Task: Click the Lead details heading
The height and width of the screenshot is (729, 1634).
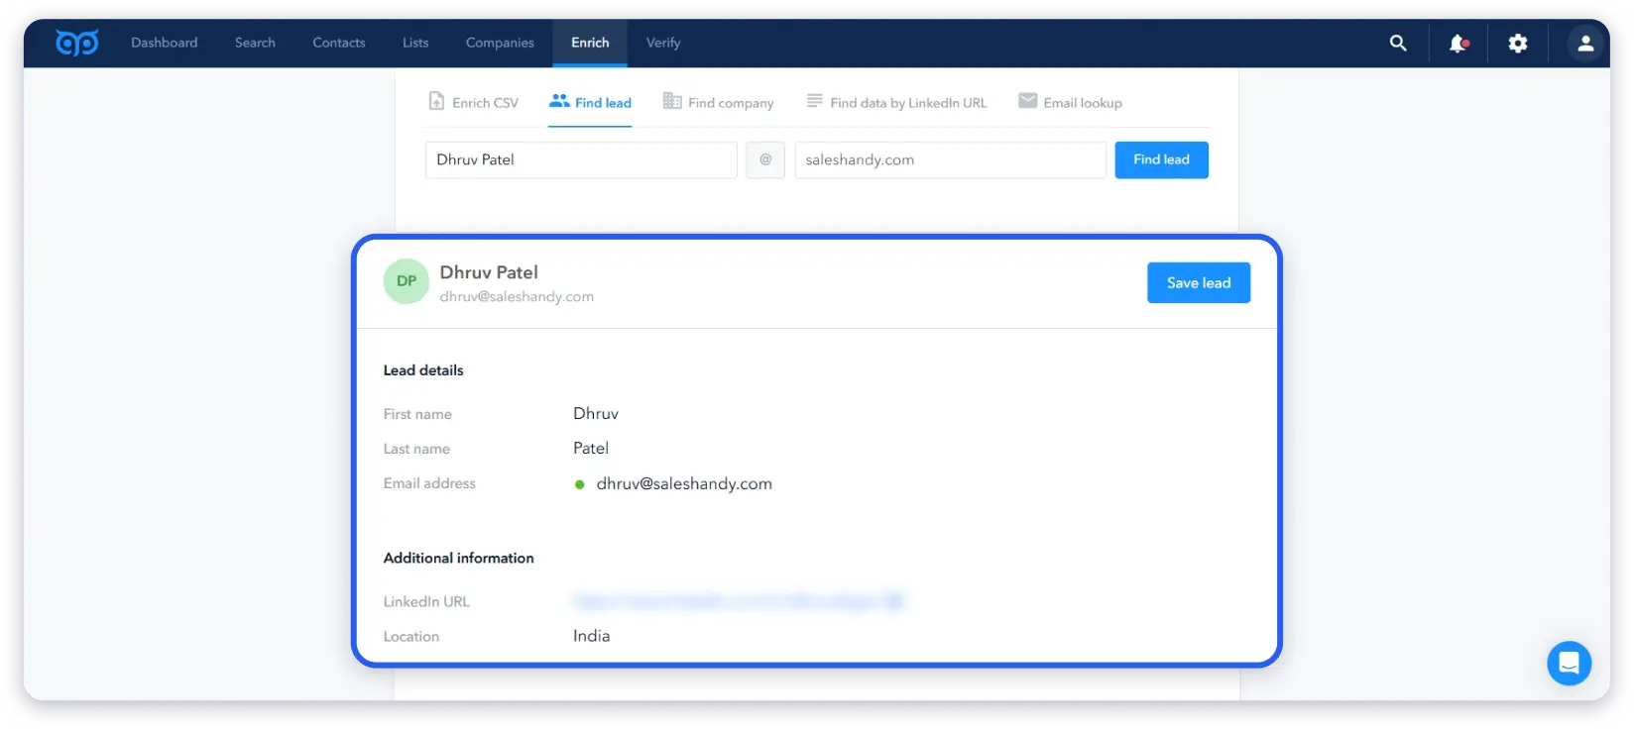Action: (x=423, y=370)
